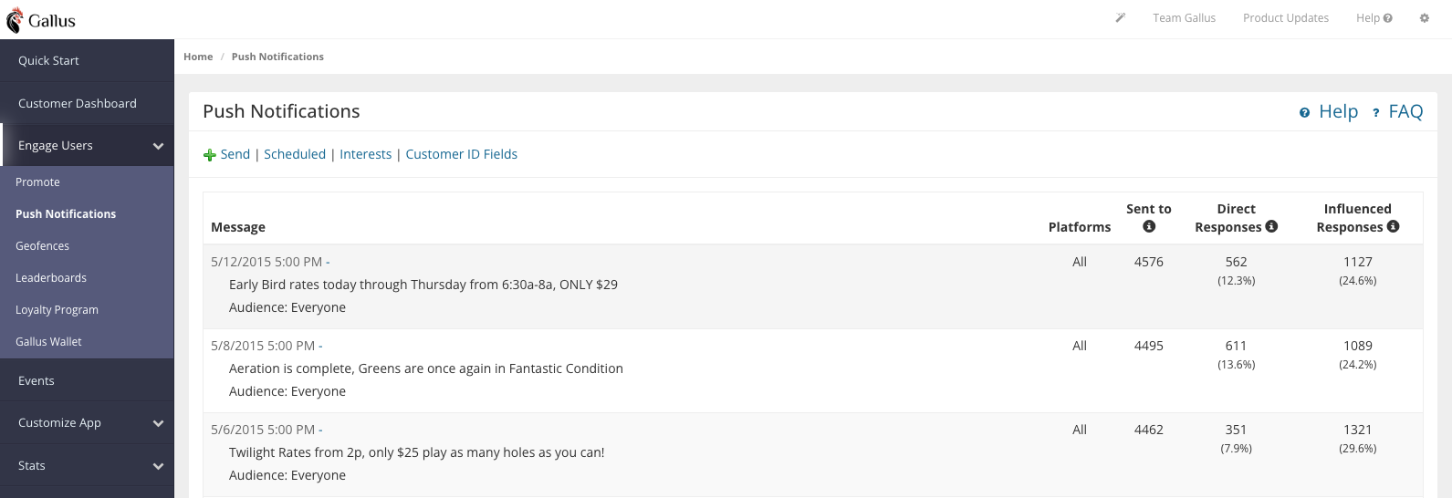
Task: Open the Scheduled notifications link
Action: click(x=294, y=154)
